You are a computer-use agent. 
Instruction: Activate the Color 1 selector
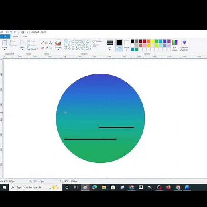(119, 45)
